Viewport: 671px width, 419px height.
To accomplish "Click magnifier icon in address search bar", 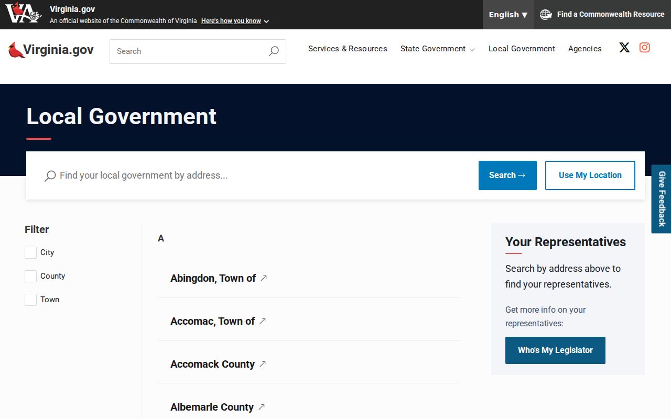I will pos(50,175).
